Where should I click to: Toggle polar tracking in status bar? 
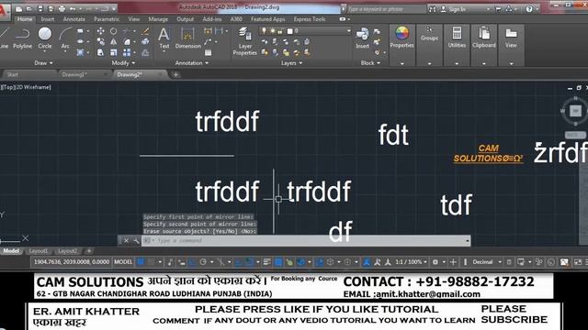203,262
